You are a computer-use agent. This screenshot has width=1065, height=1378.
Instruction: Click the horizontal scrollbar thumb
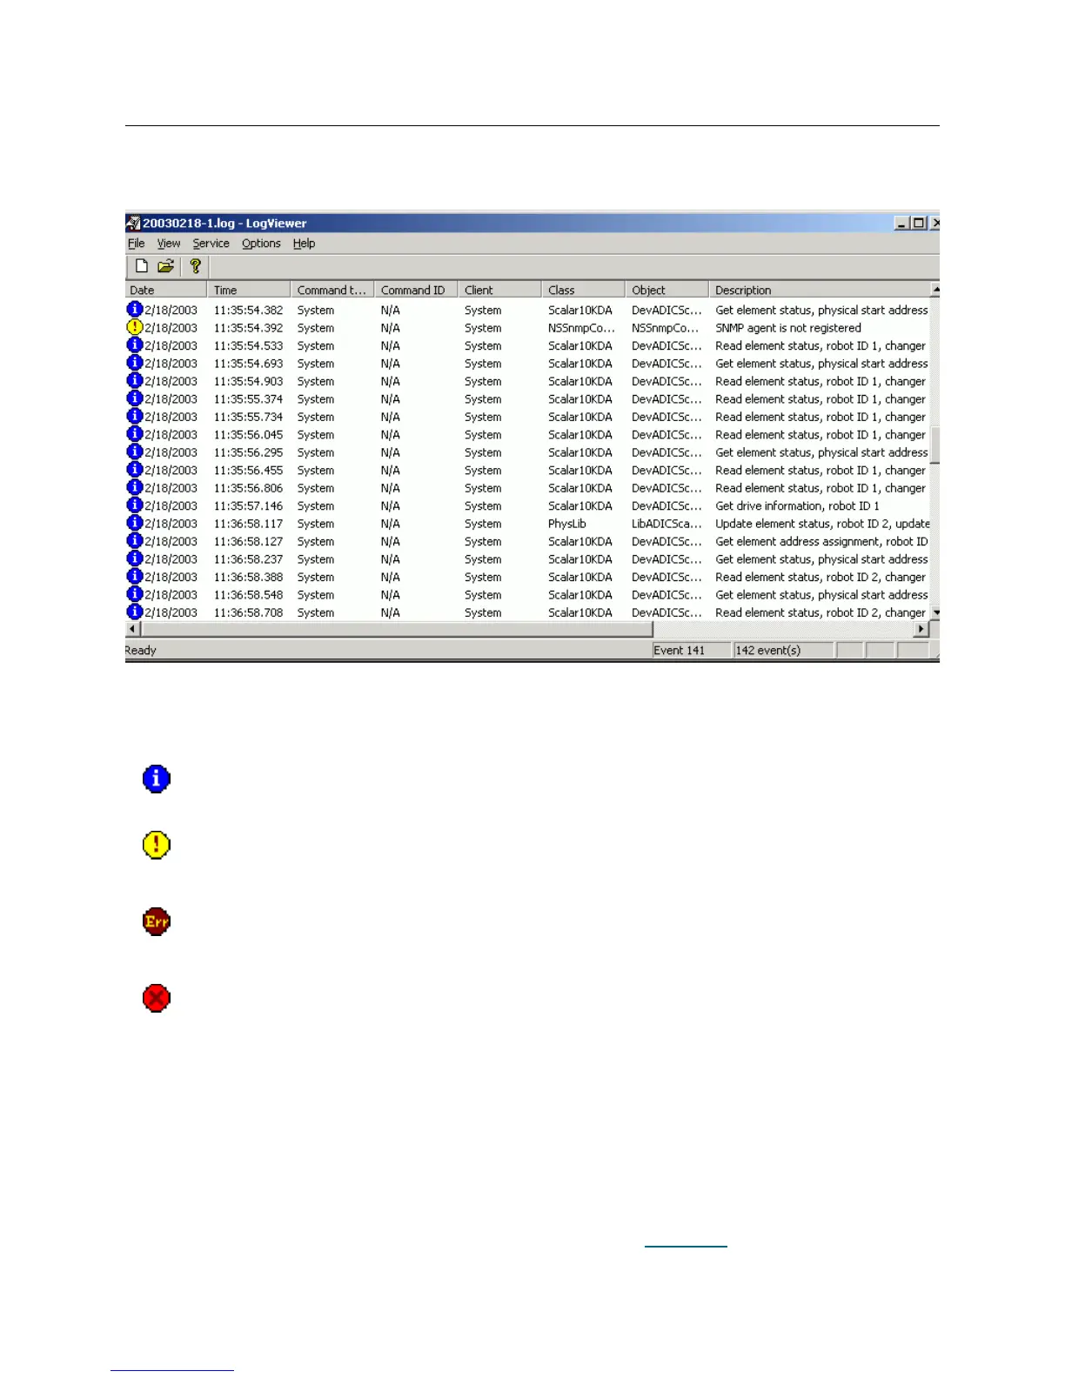[396, 628]
